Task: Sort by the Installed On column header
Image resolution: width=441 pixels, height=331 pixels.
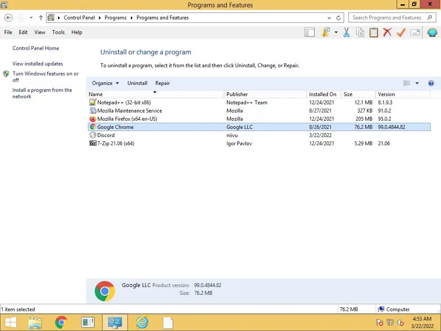Action: pyautogui.click(x=324, y=94)
